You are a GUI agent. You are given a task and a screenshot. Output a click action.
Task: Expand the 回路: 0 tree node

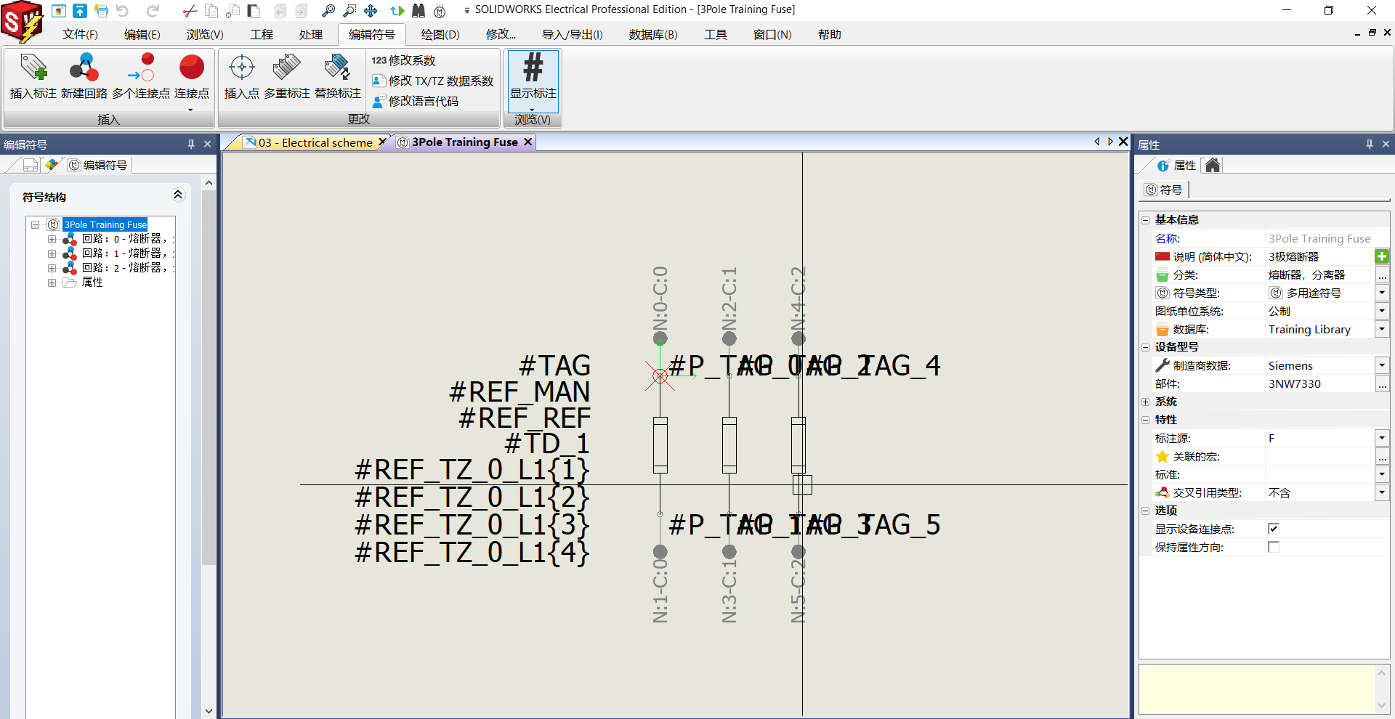point(52,239)
